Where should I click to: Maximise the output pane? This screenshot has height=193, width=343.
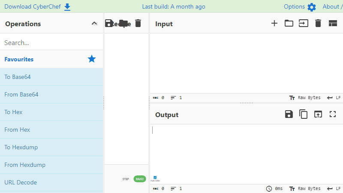333,114
